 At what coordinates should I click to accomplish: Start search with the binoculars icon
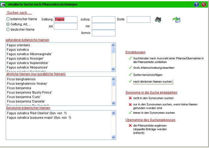tap(158, 20)
